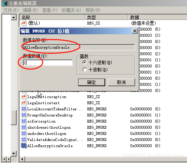Click REG_DWORD type of scforceoption row

coord(97,121)
